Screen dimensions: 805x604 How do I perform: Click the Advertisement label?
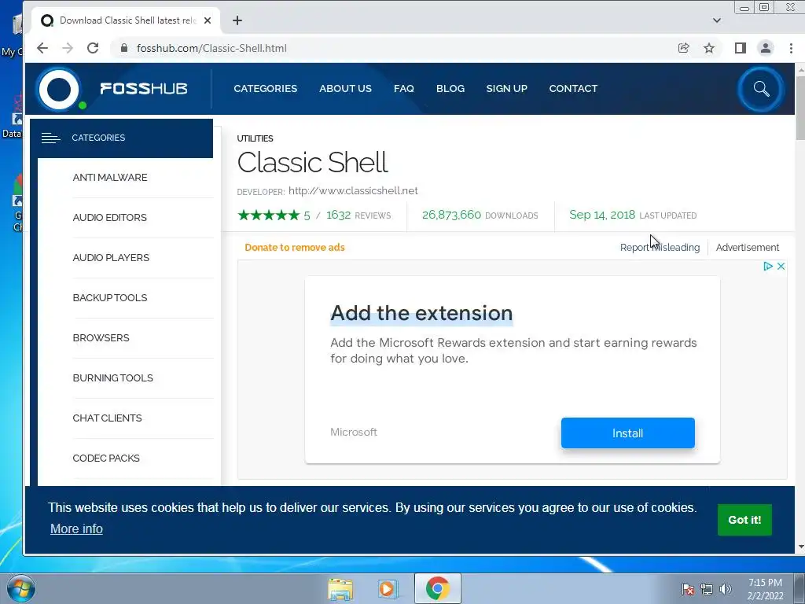point(748,247)
